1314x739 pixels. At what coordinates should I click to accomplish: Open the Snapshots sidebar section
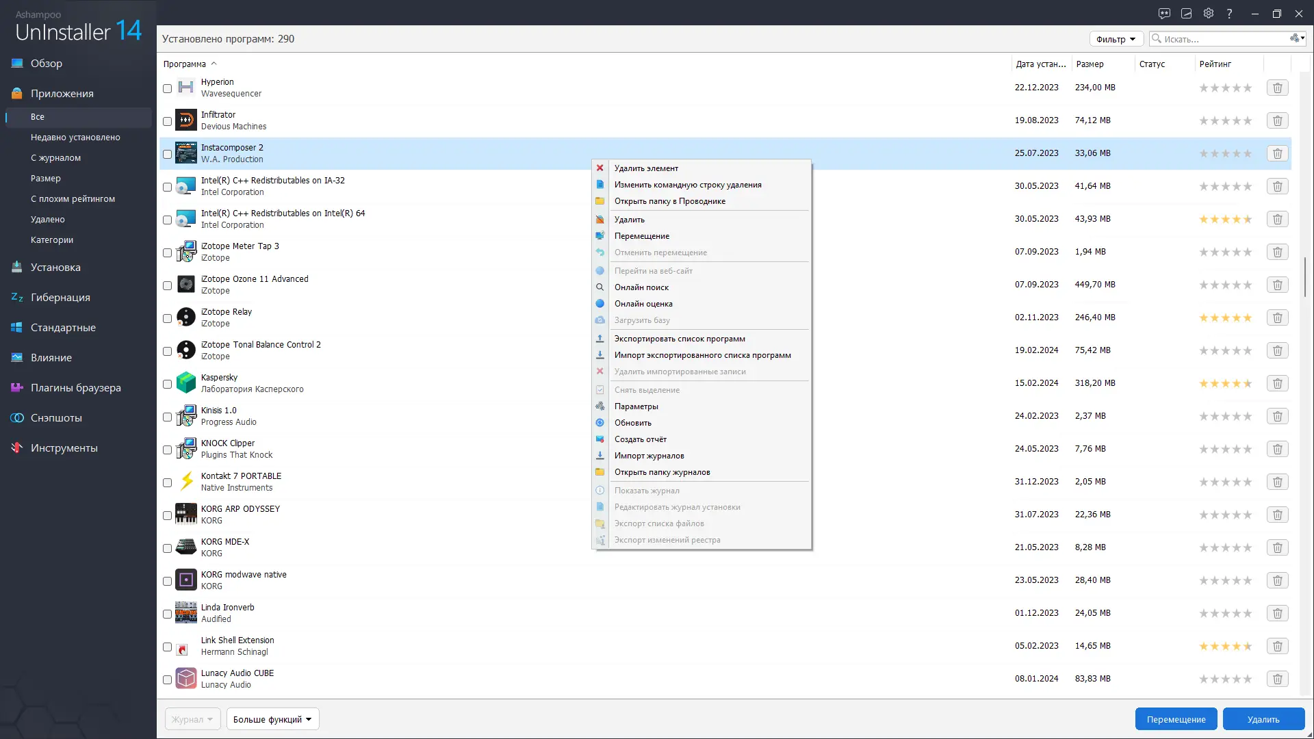(x=56, y=417)
